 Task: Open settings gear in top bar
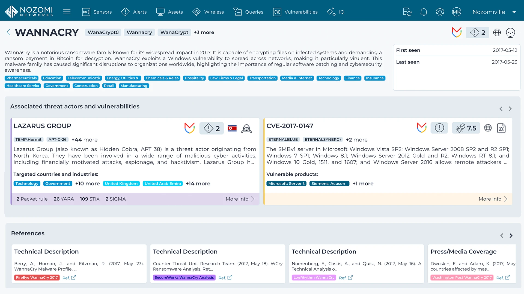(440, 12)
